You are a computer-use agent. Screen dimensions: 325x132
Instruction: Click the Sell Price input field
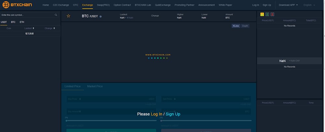(x=206, y=99)
